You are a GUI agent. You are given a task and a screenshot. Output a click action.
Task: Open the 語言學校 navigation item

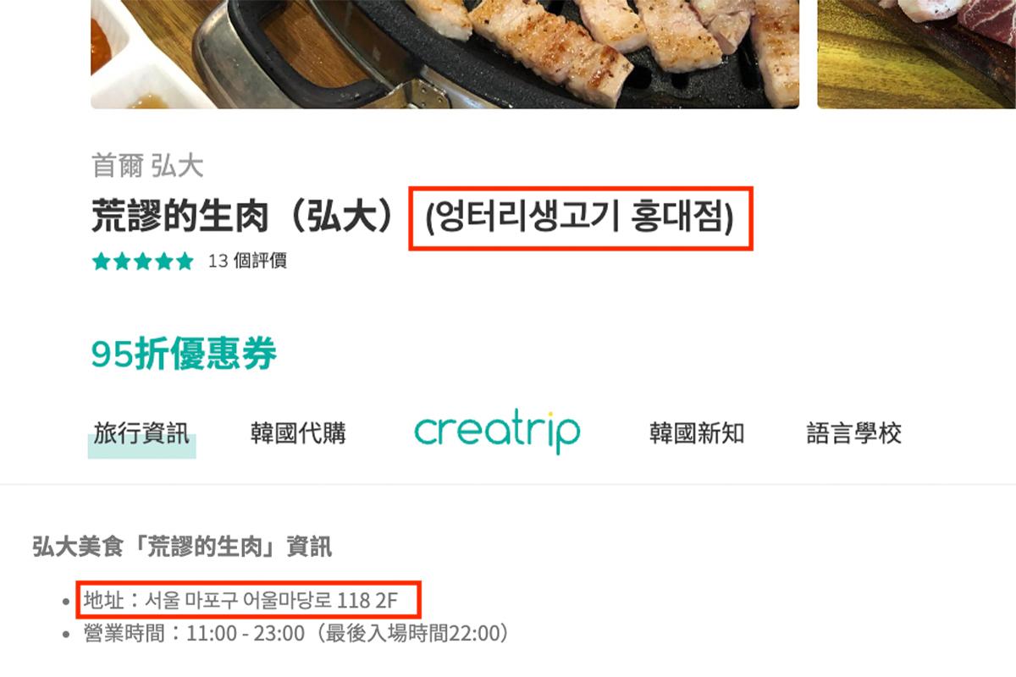click(854, 434)
